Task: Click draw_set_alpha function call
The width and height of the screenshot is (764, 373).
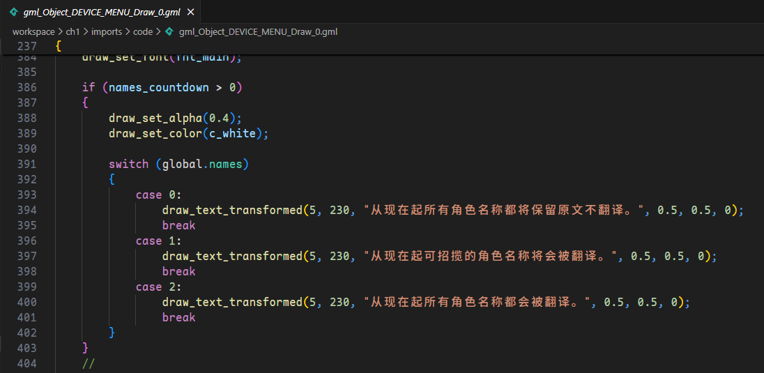Action: coord(155,119)
